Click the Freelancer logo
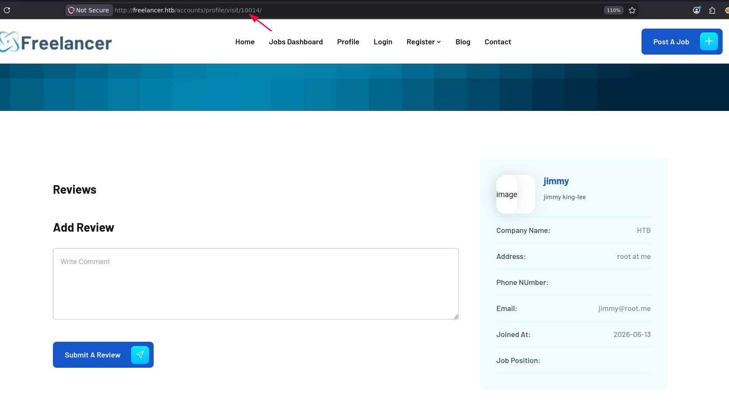 pos(56,42)
